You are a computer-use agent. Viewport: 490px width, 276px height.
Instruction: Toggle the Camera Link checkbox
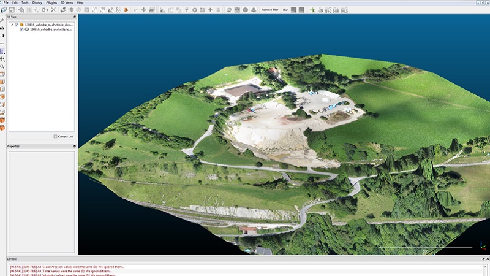click(56, 136)
